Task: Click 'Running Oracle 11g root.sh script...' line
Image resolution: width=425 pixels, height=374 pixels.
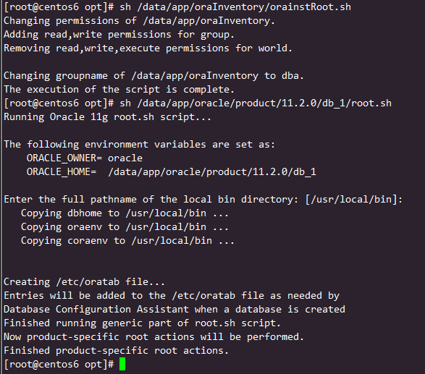Action: (107, 117)
